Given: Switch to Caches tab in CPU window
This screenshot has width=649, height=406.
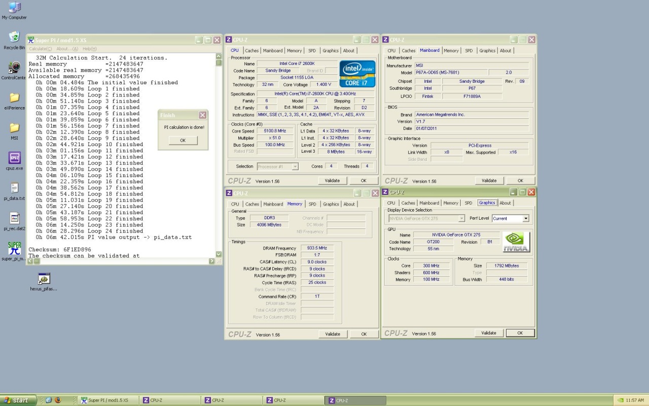Looking at the screenshot, I should point(252,51).
